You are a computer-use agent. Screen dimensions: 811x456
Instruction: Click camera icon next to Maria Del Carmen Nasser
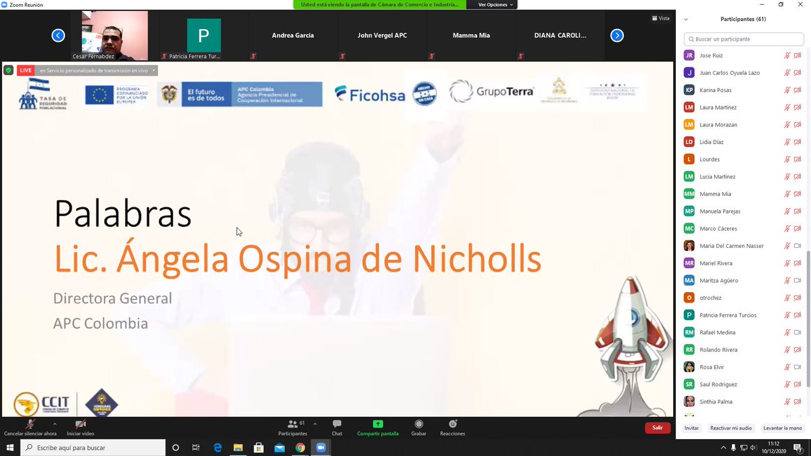point(797,246)
